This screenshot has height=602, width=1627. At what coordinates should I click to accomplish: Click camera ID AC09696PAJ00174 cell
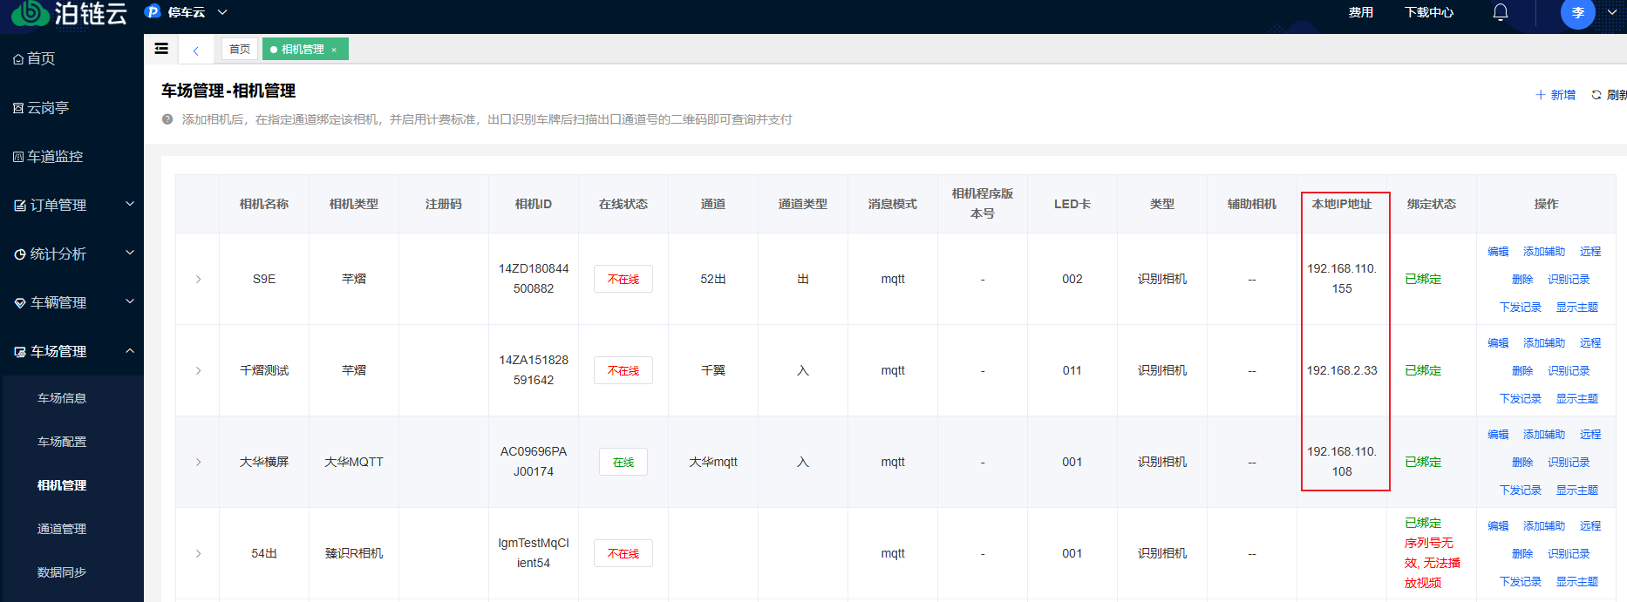pos(534,462)
